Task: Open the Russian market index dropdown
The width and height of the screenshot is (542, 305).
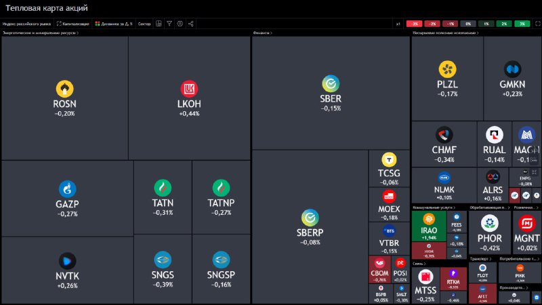Action: click(x=26, y=24)
